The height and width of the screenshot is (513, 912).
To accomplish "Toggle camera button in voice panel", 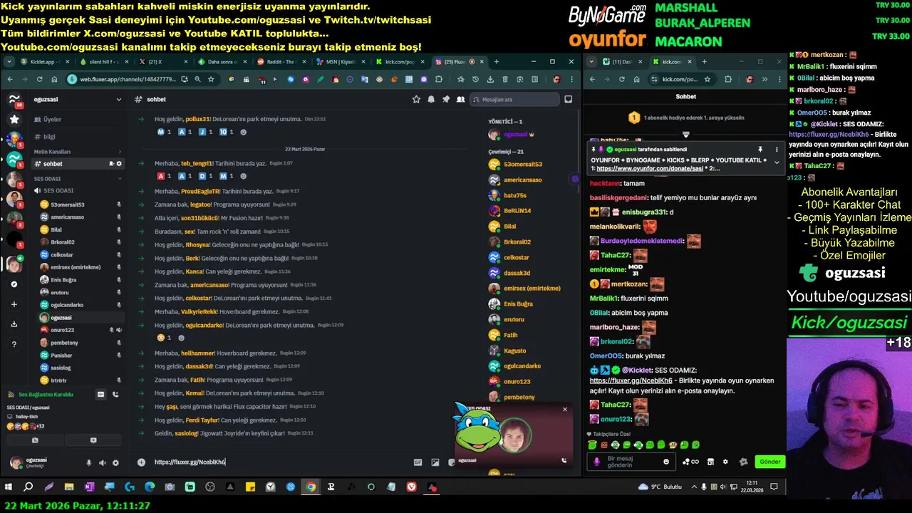I will pos(35,440).
